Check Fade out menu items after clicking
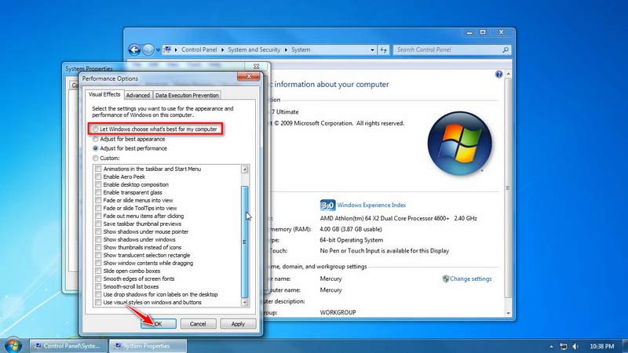628x353 pixels. click(x=98, y=217)
